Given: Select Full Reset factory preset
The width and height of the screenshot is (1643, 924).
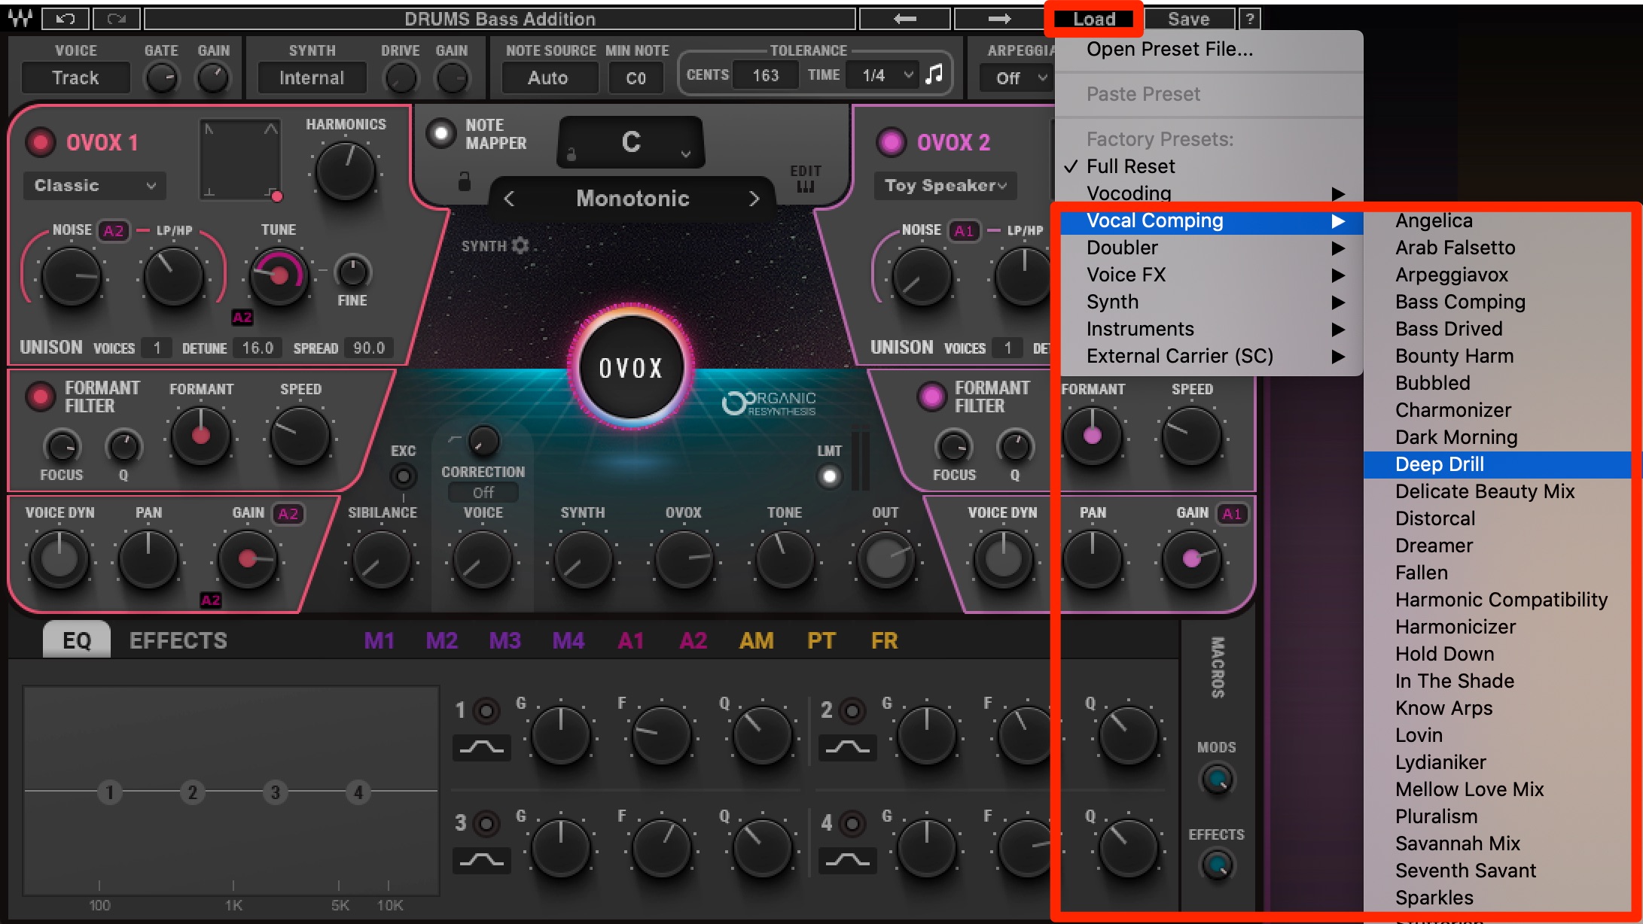Looking at the screenshot, I should click(x=1211, y=166).
